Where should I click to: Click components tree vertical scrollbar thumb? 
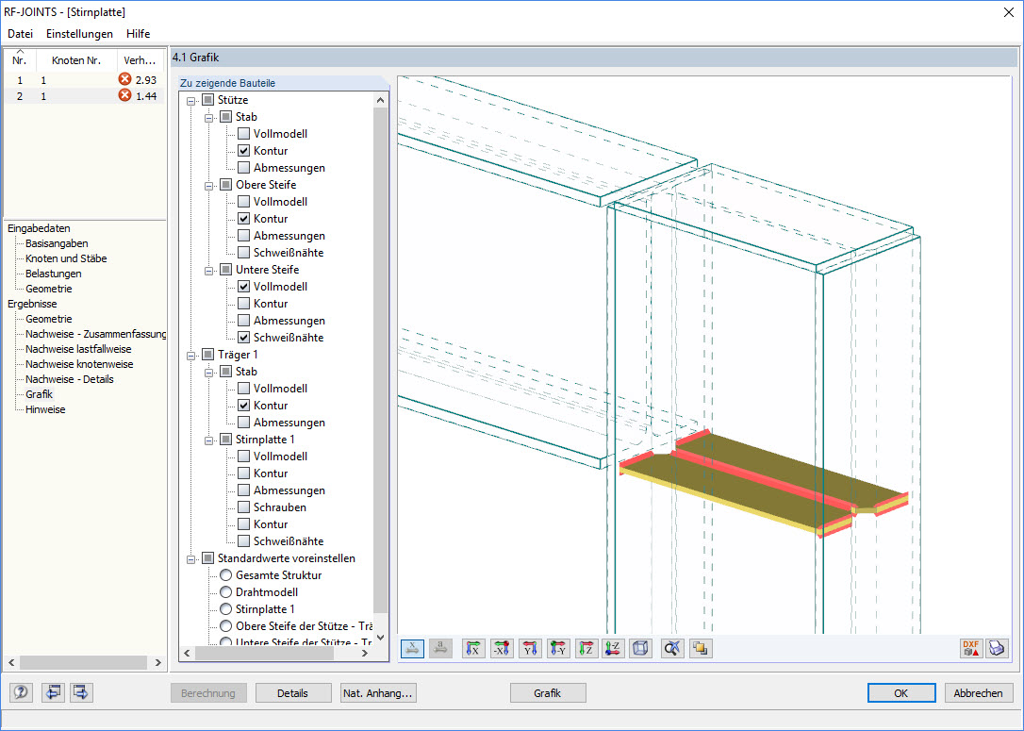tap(381, 360)
